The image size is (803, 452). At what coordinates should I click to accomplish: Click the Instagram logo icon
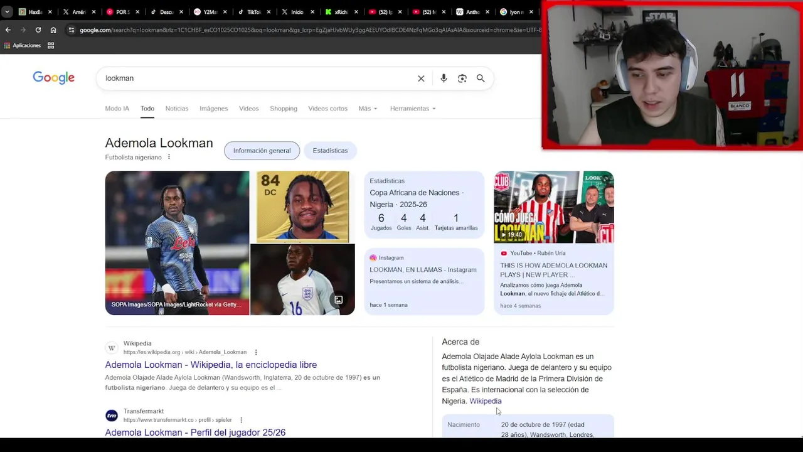373,257
